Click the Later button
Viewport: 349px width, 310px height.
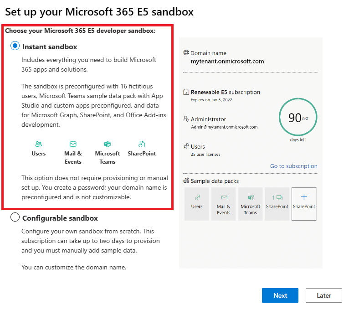324,295
